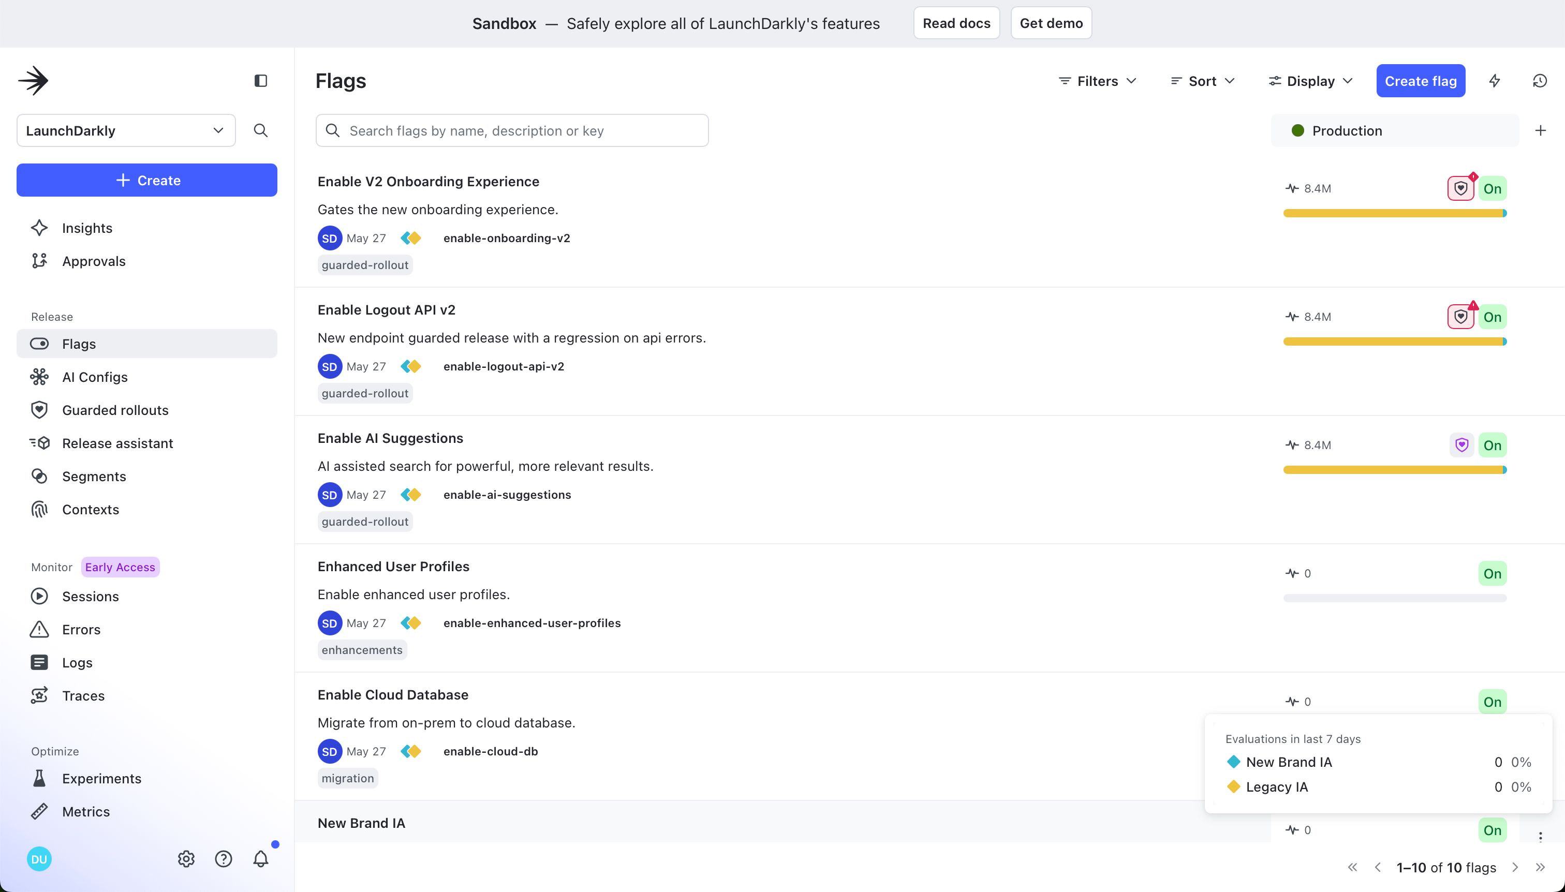Focus the Search flags input field

[x=512, y=130]
